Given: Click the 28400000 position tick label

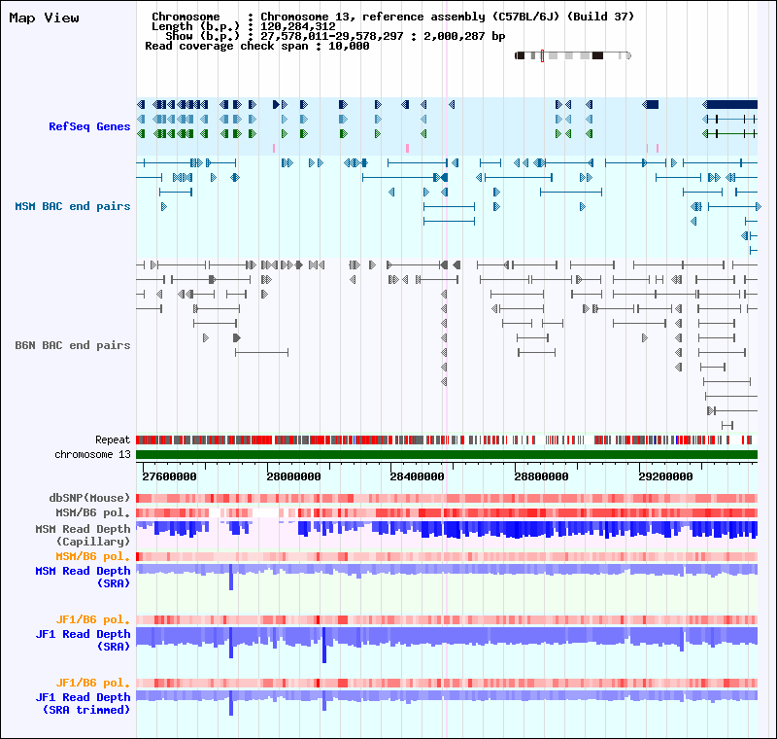Looking at the screenshot, I should 417,476.
